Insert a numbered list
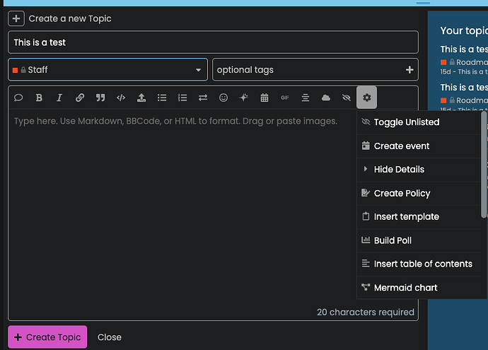The image size is (488, 350). [182, 98]
